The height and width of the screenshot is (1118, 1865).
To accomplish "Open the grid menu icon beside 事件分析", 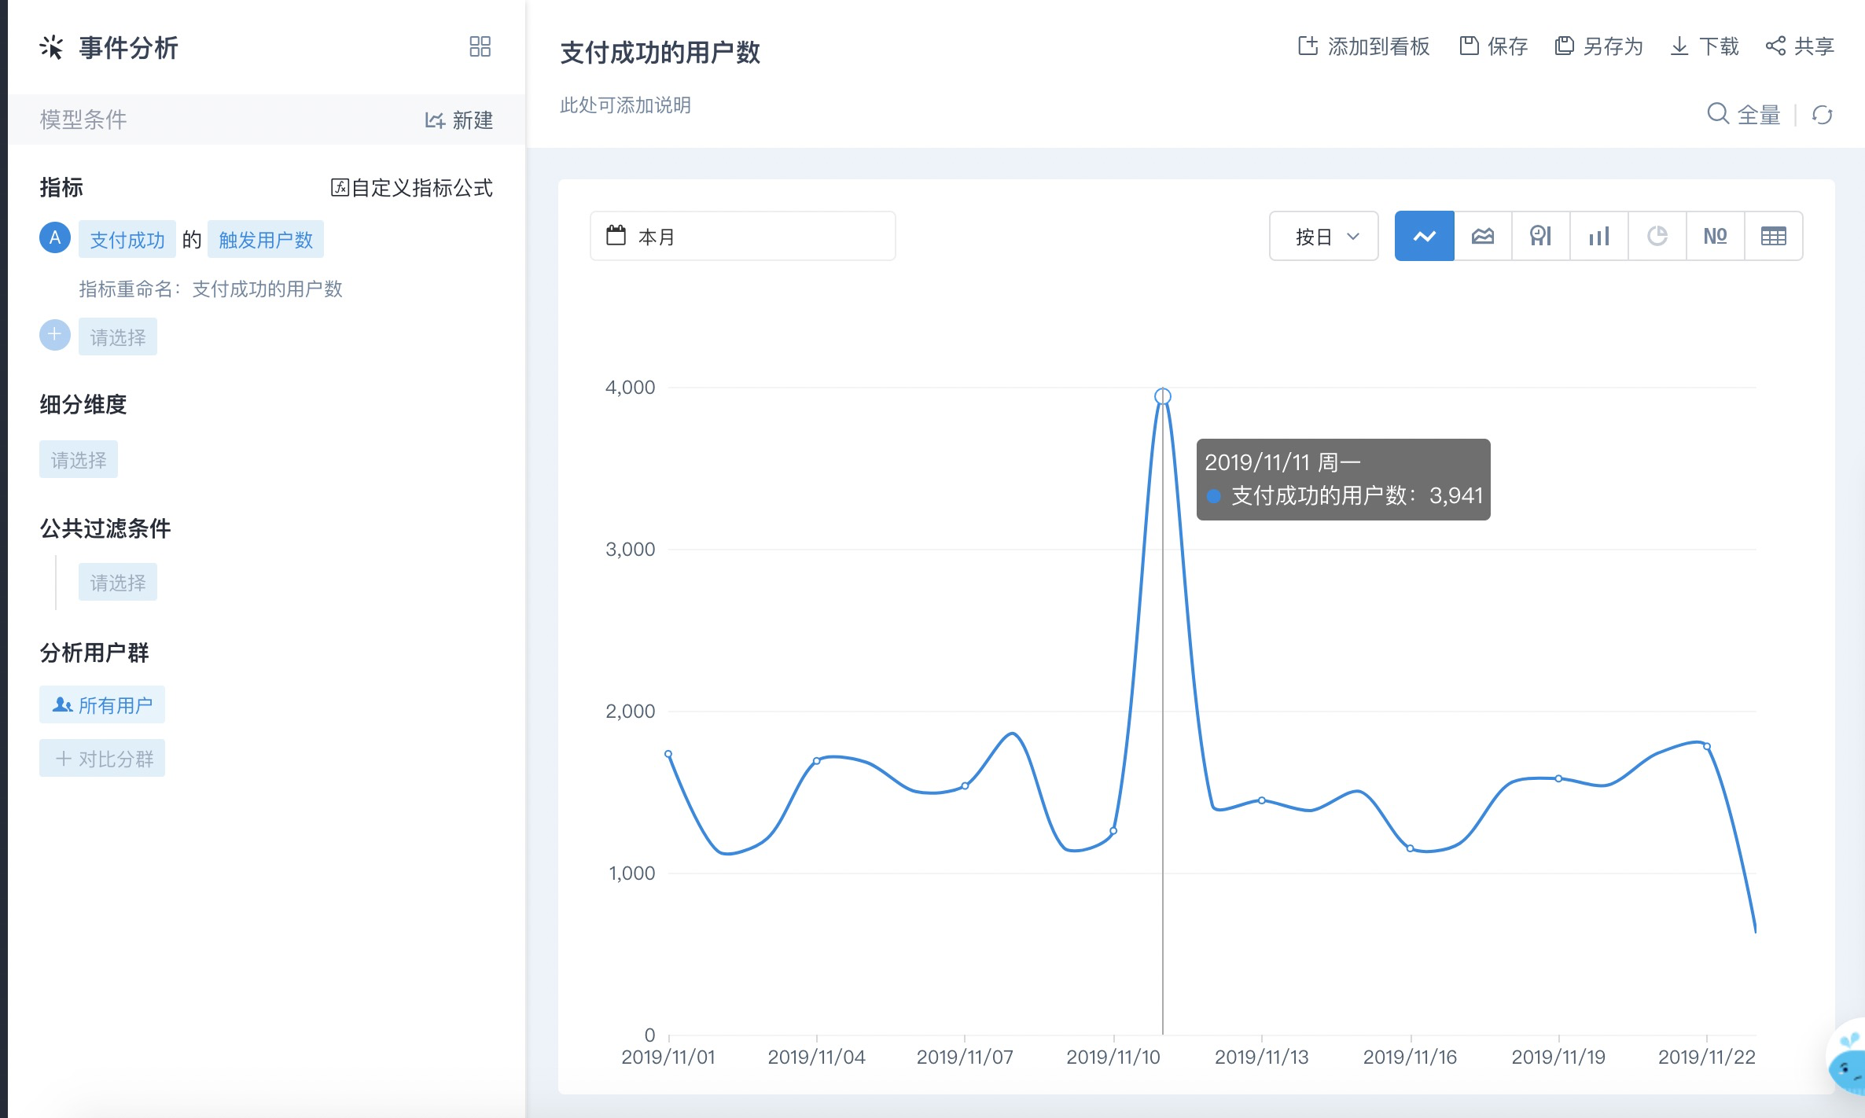I will 480,46.
